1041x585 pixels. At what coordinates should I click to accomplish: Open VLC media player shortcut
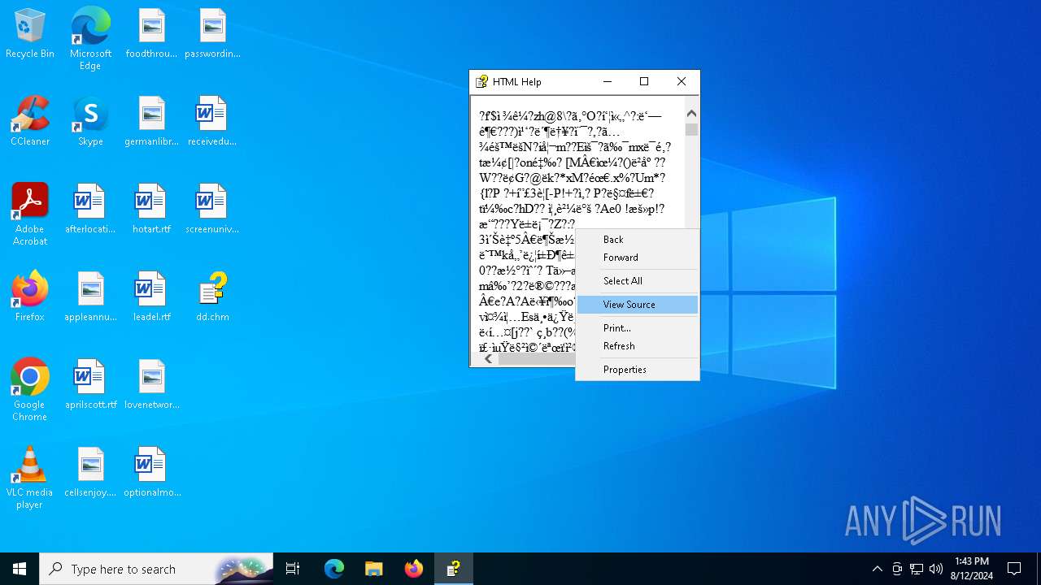[x=30, y=478]
